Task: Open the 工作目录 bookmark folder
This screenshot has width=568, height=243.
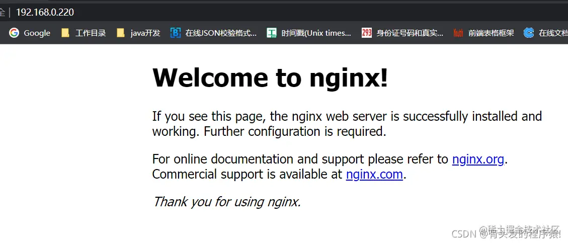Action: click(x=84, y=33)
